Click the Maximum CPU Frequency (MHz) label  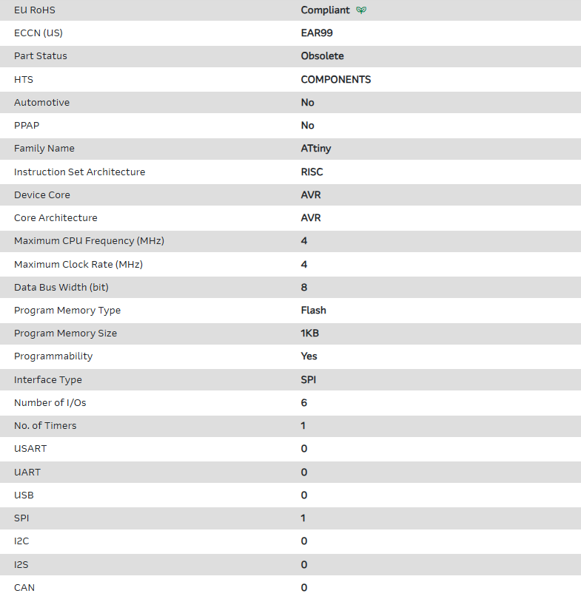pyautogui.click(x=89, y=241)
